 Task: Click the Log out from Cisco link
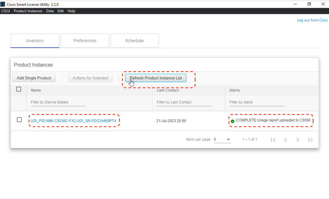pos(312,20)
